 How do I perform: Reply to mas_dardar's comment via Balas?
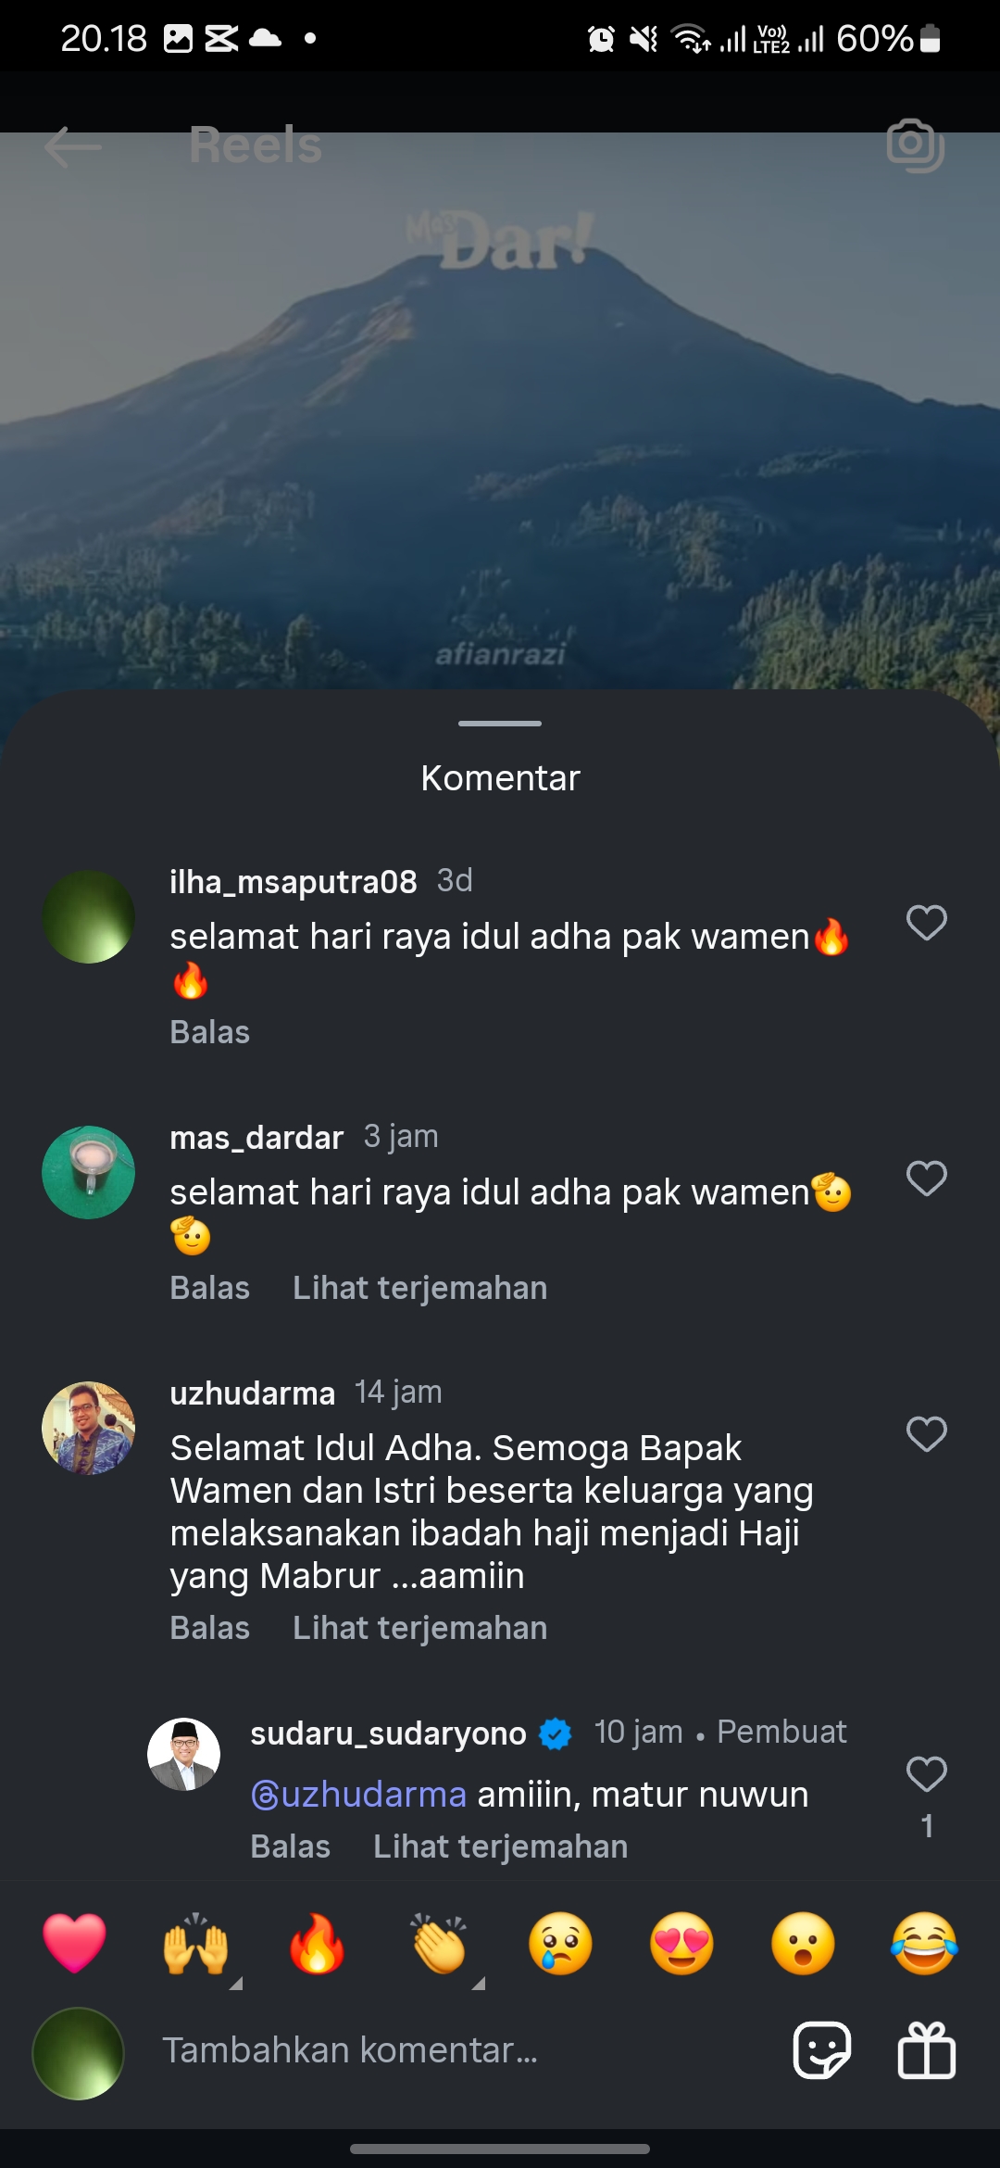point(210,1288)
